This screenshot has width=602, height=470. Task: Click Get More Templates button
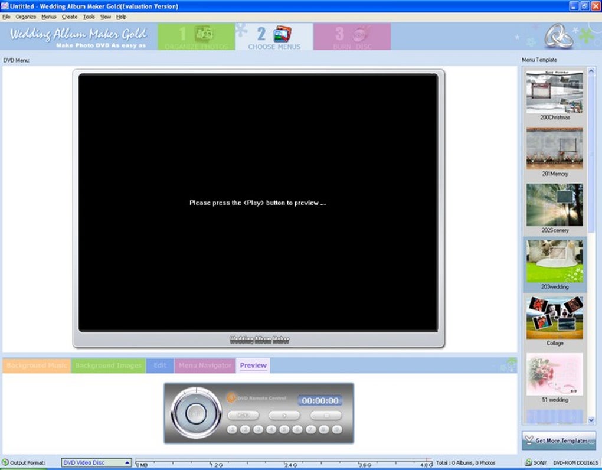click(558, 440)
